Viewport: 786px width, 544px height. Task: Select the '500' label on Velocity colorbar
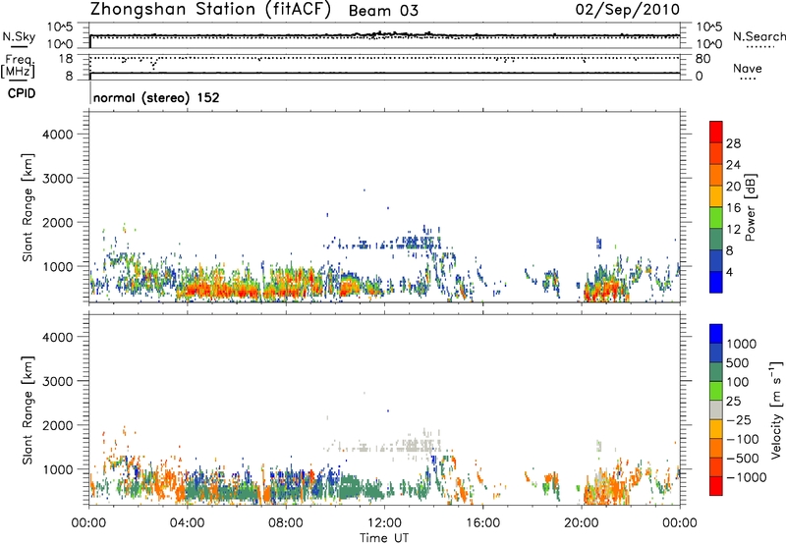pyautogui.click(x=736, y=362)
